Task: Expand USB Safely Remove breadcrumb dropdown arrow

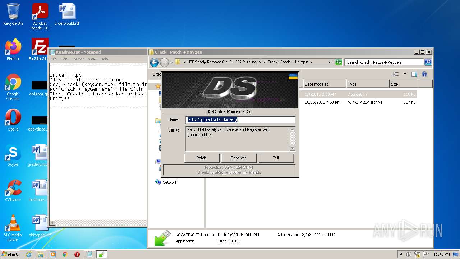Action: click(x=264, y=62)
